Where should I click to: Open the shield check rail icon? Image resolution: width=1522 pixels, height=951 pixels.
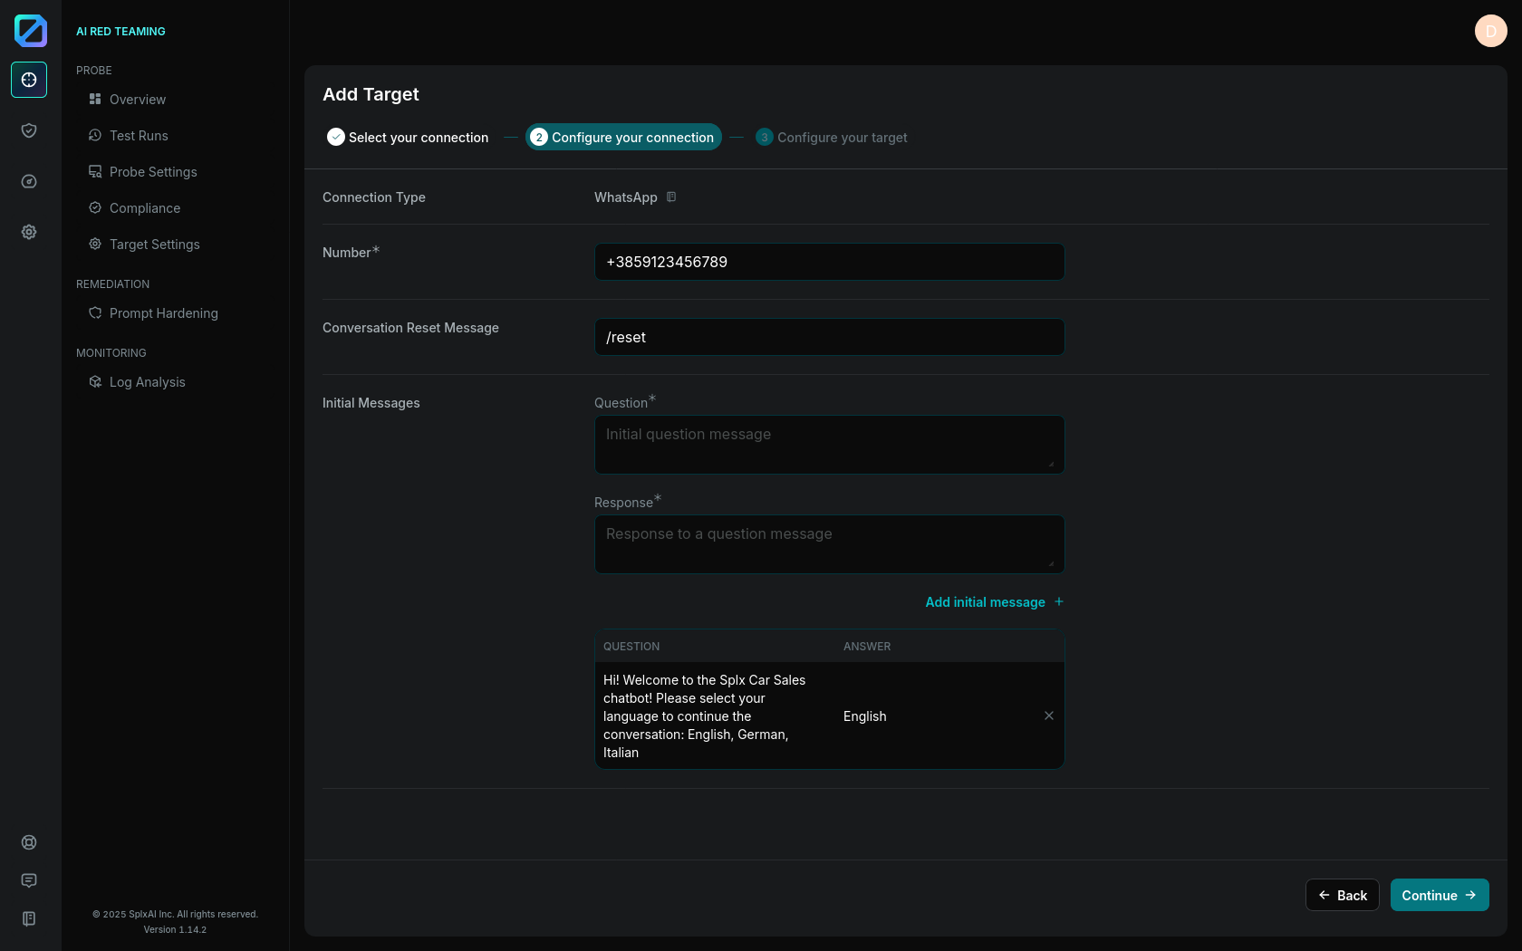tap(29, 130)
